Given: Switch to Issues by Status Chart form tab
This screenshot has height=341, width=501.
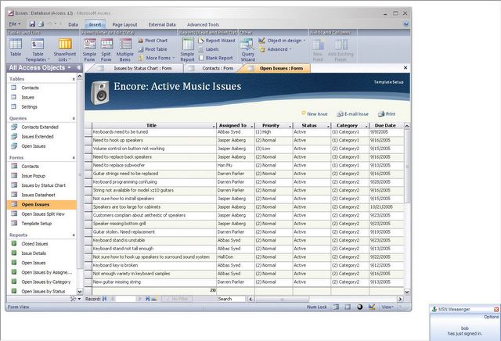Looking at the screenshot, I should (x=138, y=68).
